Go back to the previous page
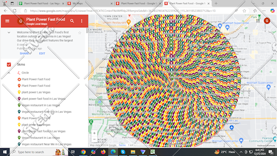This screenshot has height=156, width=277. tap(6, 11)
